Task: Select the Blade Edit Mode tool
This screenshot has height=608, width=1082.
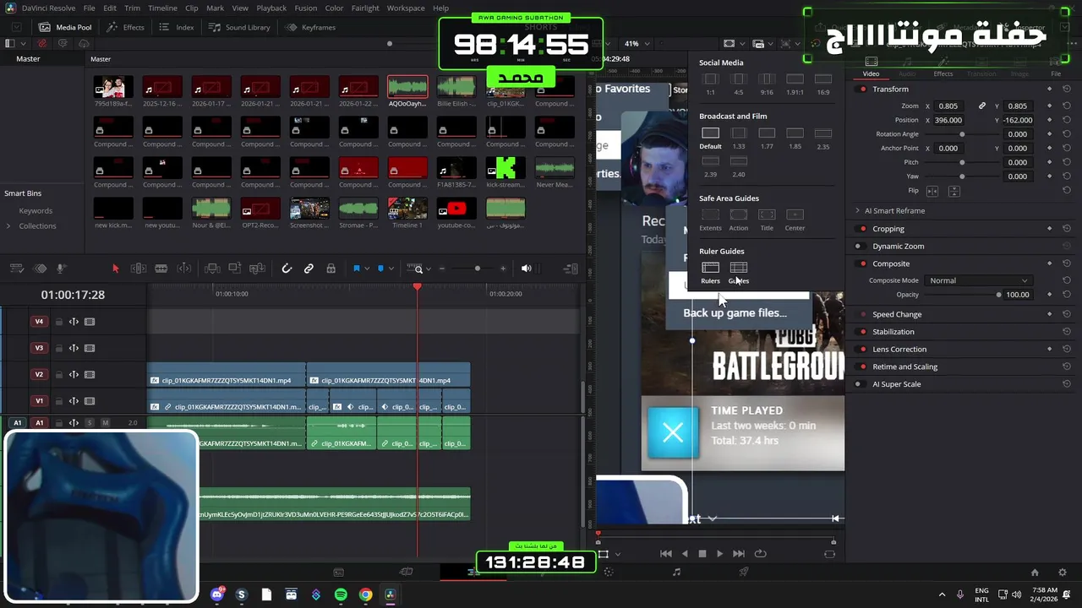Action: 161,269
